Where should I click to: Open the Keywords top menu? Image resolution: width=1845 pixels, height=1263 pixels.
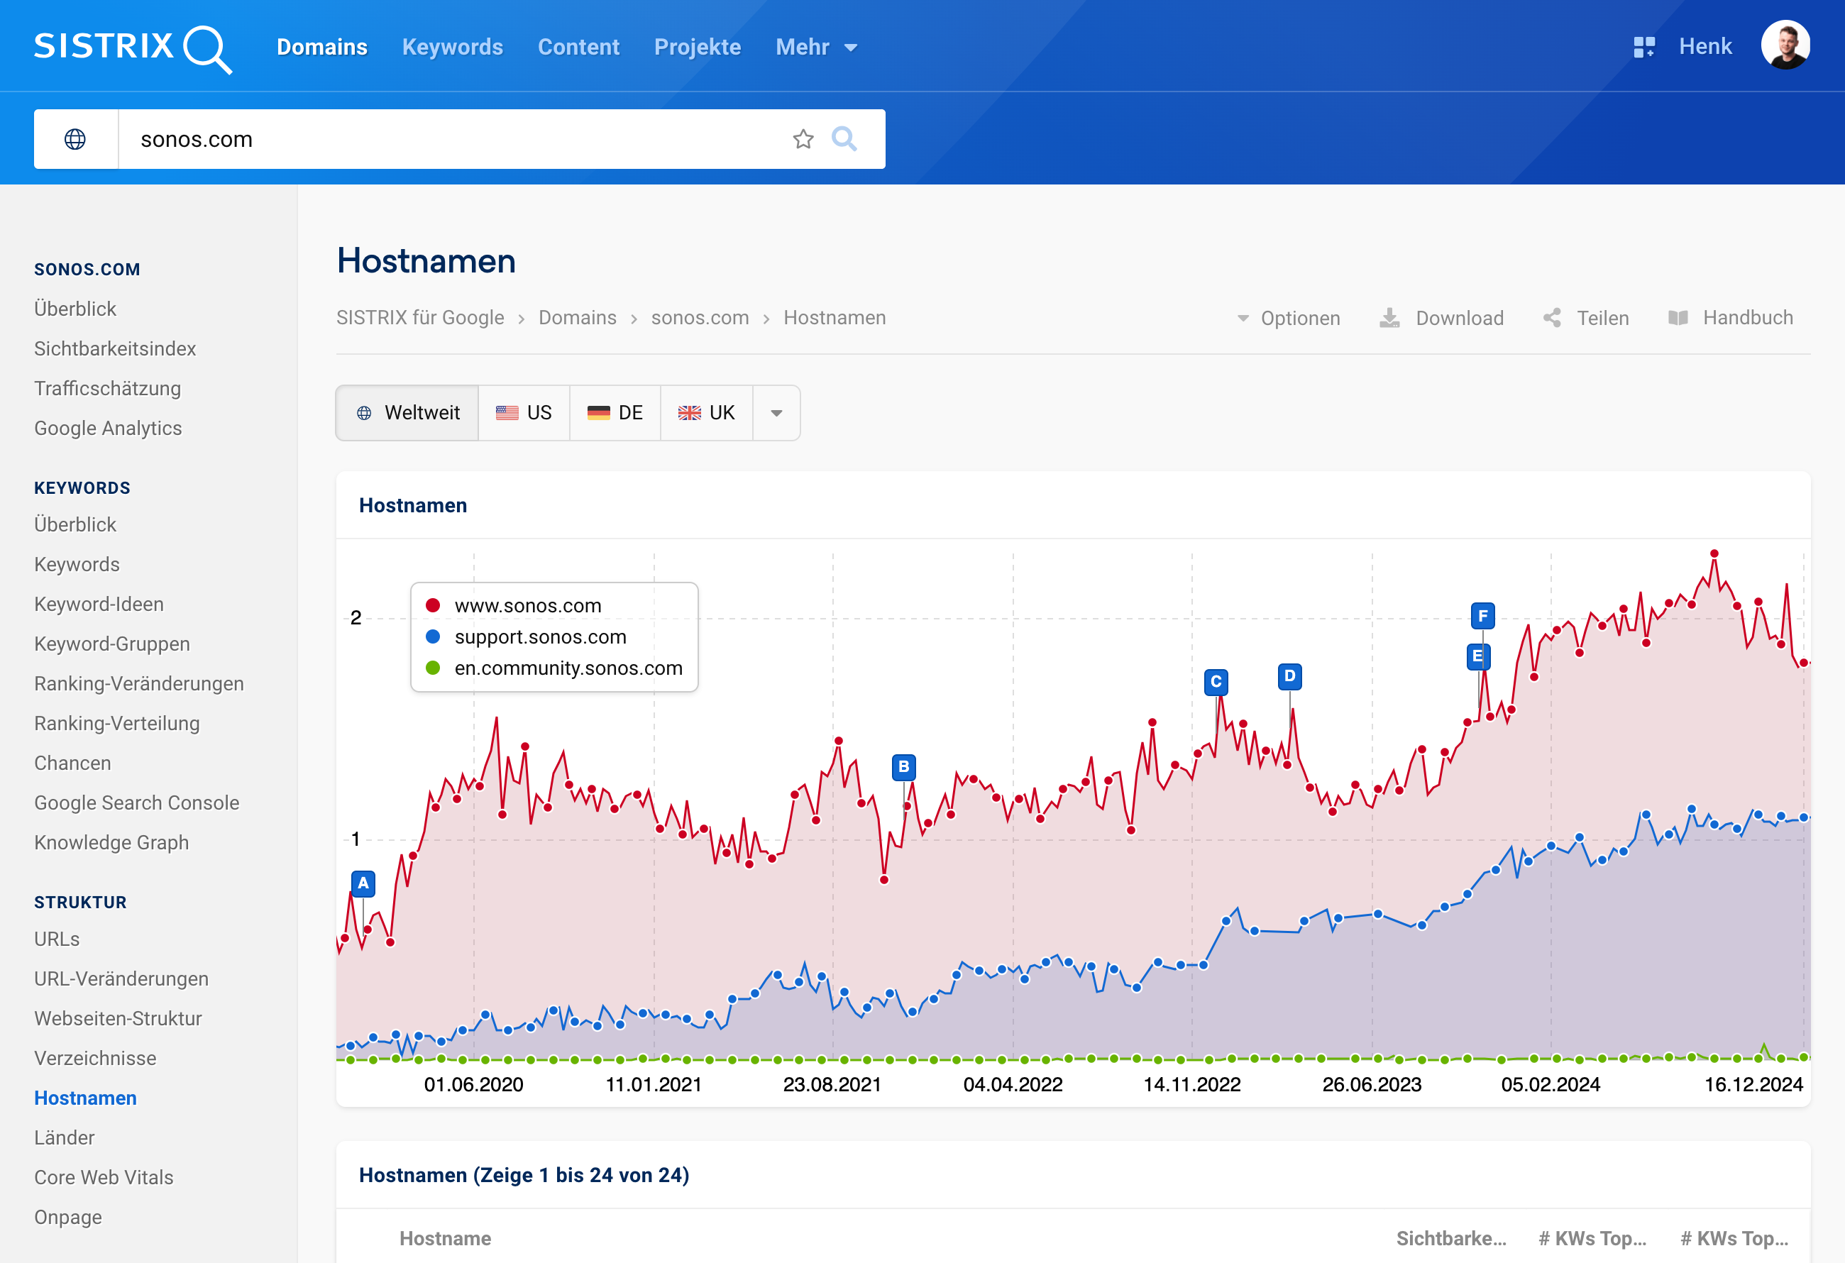[x=453, y=47]
